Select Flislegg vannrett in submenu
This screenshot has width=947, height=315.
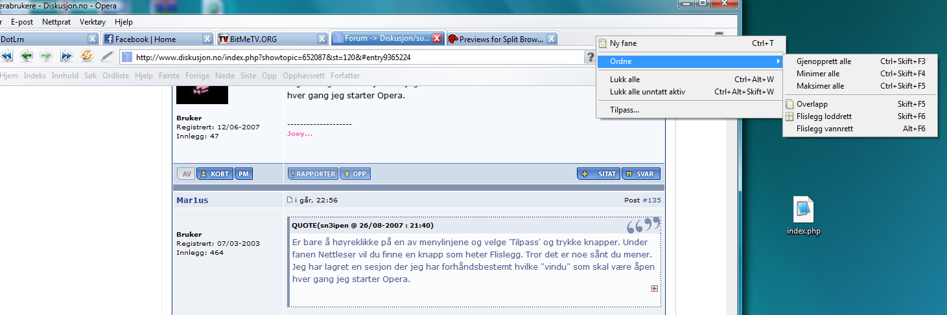click(x=860, y=129)
